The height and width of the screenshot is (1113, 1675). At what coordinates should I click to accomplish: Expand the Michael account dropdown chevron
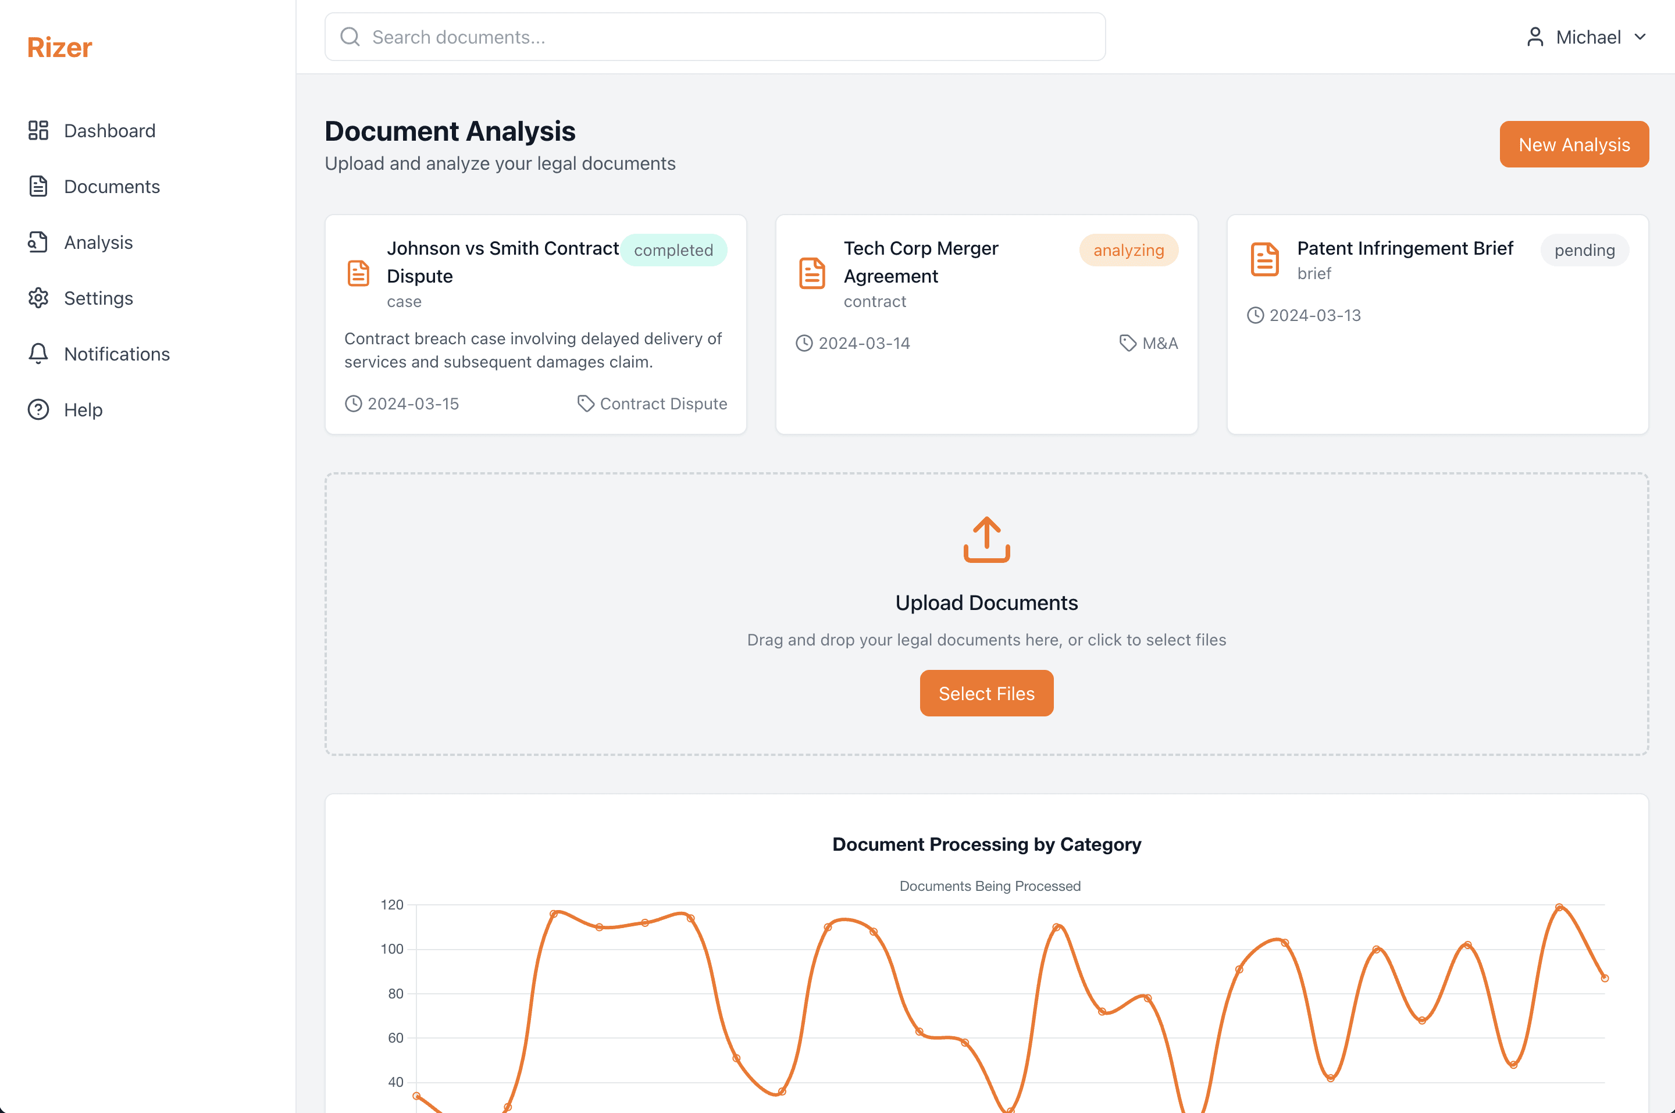pos(1640,37)
